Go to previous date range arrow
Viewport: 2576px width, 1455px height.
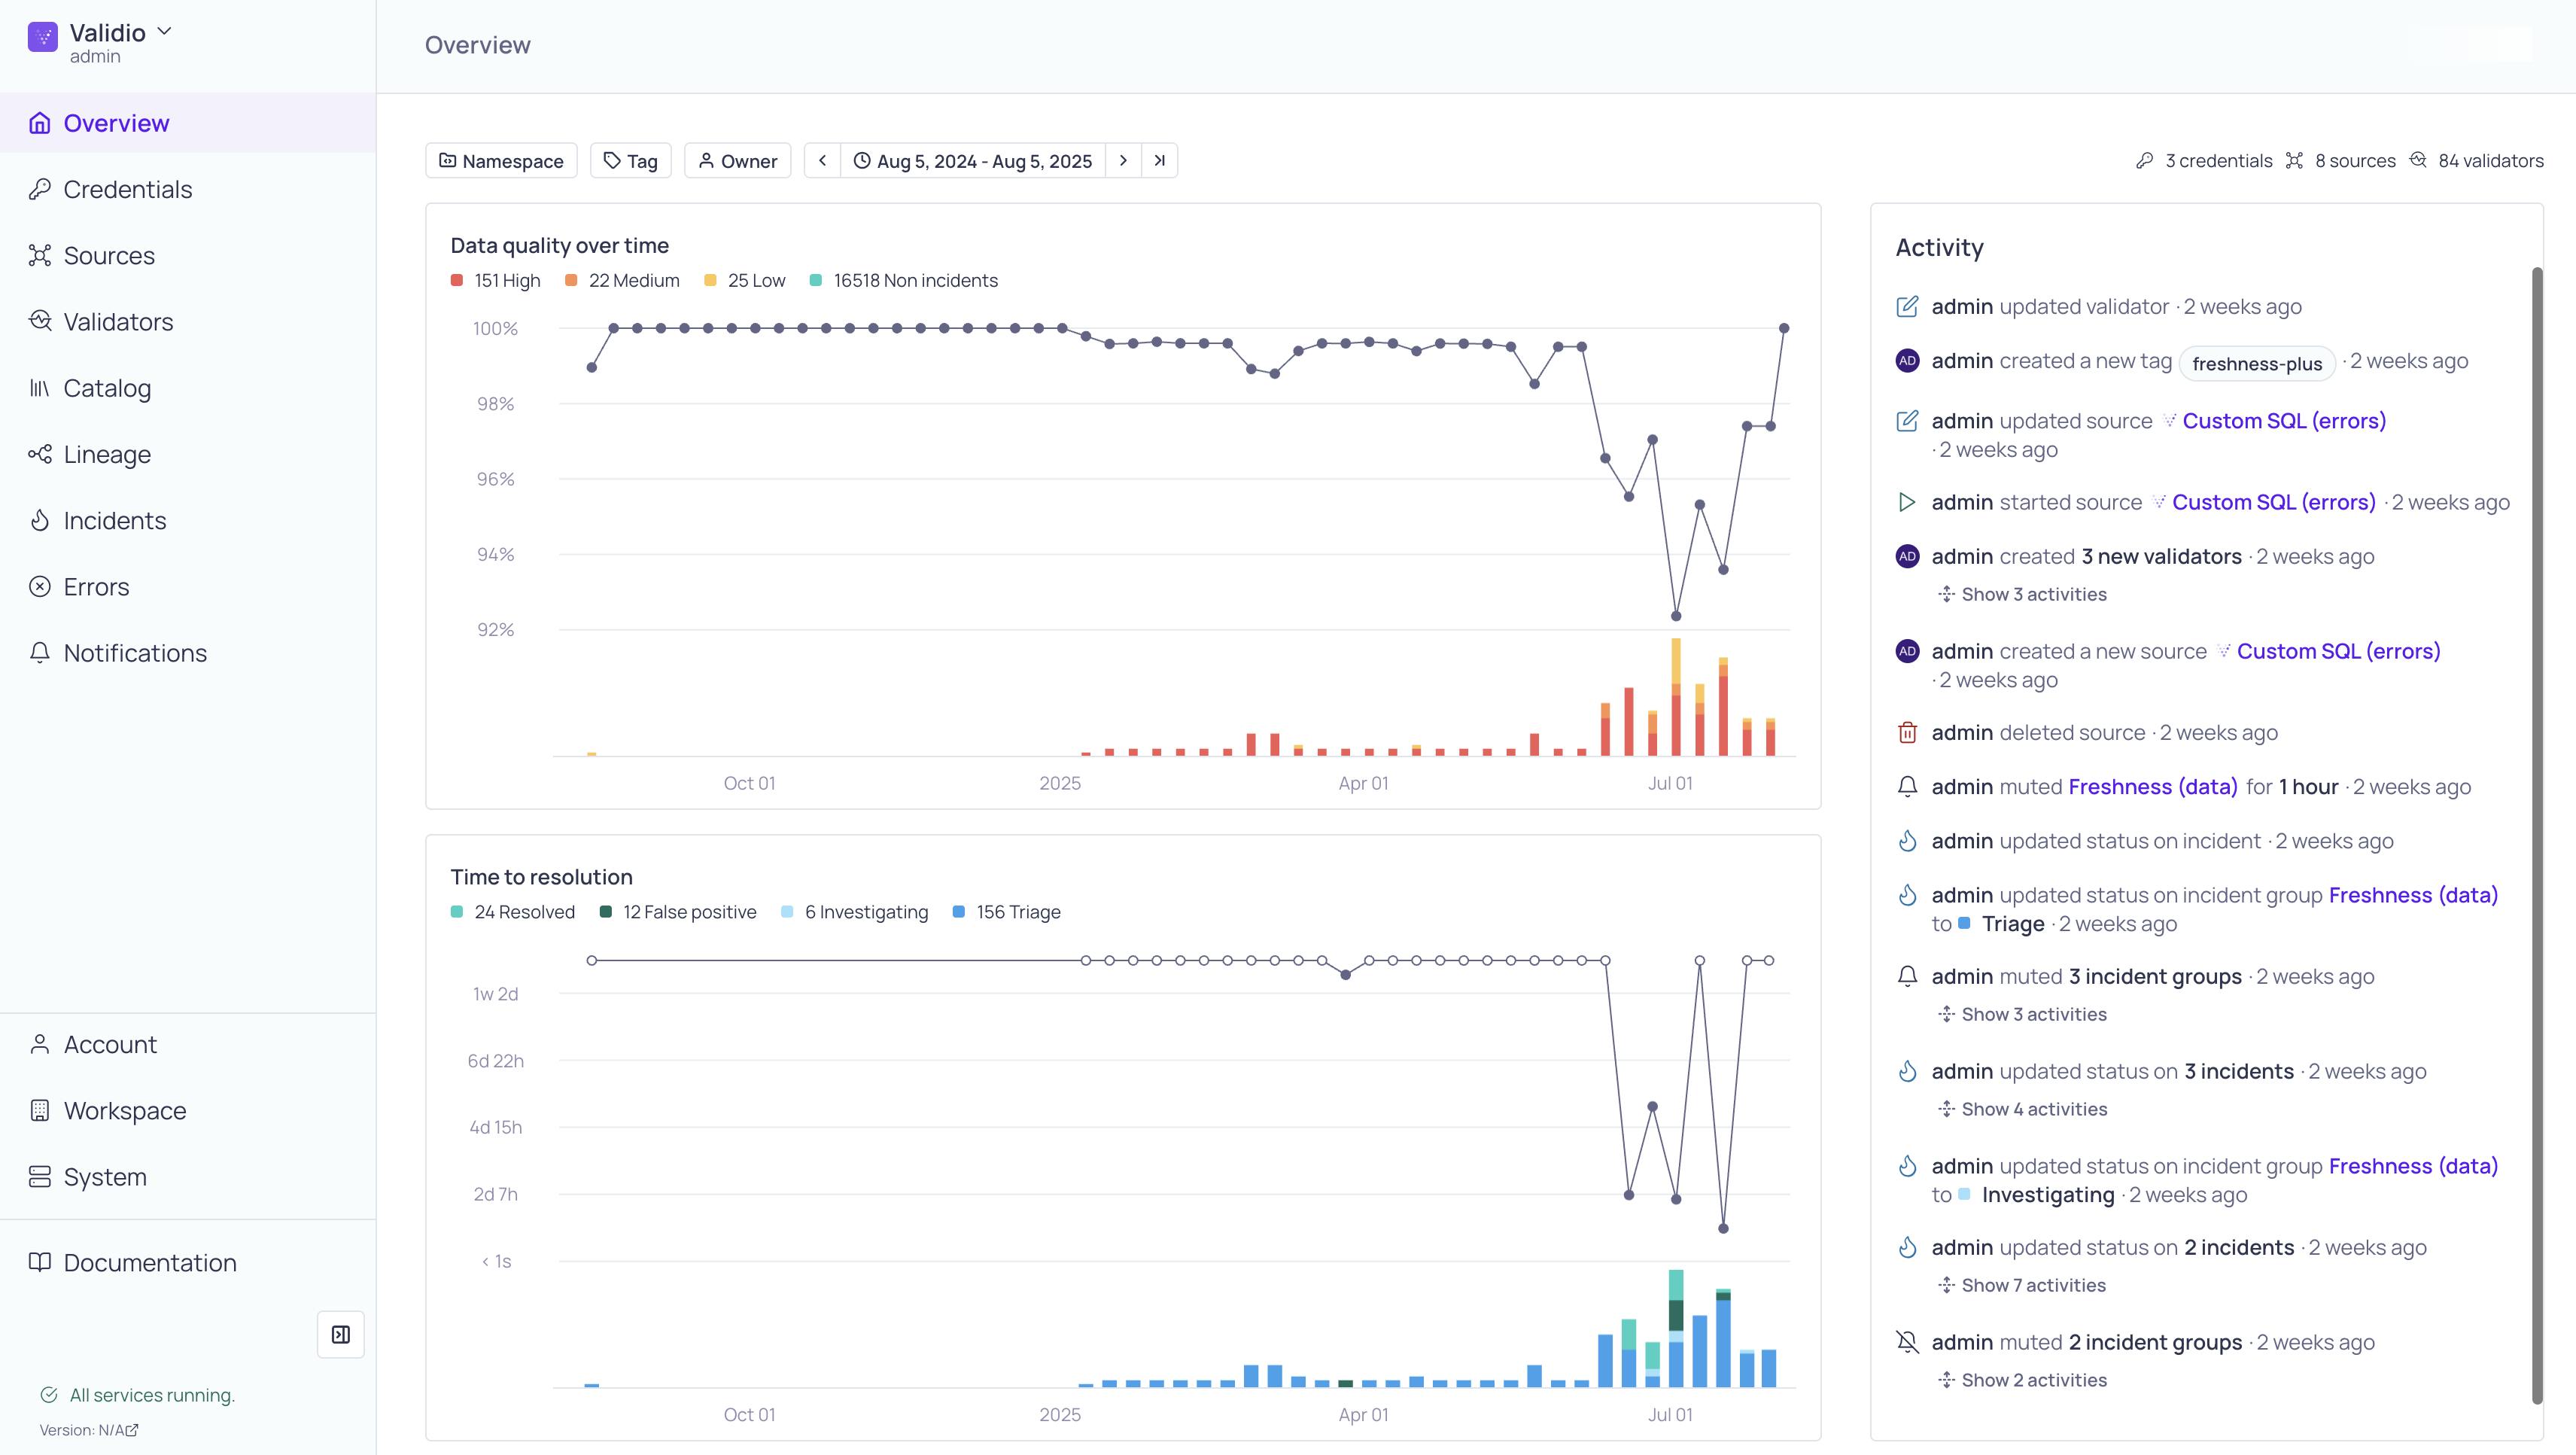(822, 161)
